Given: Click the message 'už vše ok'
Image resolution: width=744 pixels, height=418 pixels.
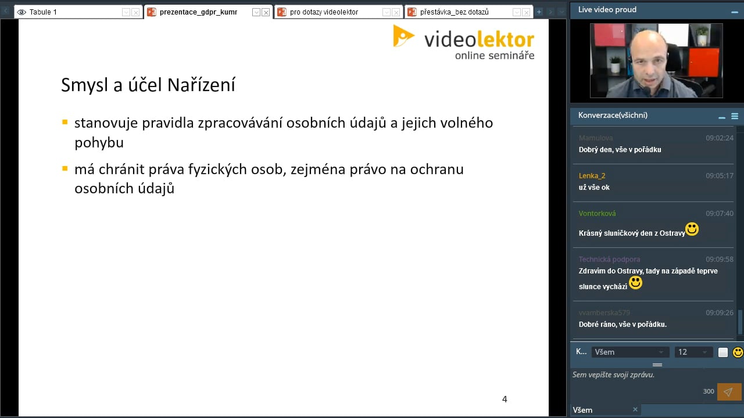Looking at the screenshot, I should click(x=594, y=188).
